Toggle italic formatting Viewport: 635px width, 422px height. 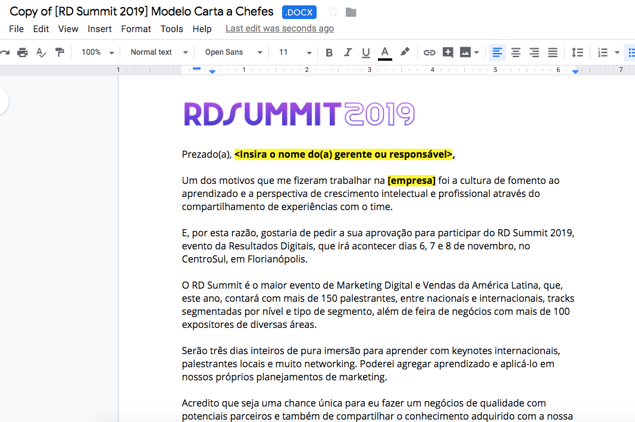(348, 52)
